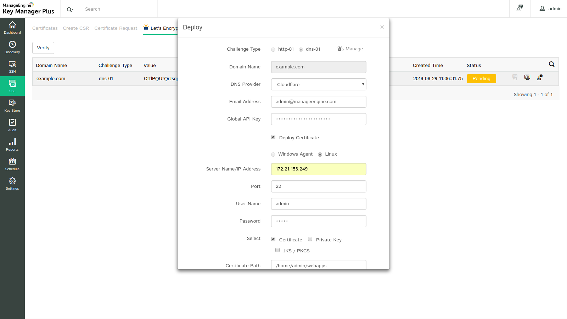The width and height of the screenshot is (567, 319).
Task: Click the table search magnifier icon
Action: tap(551, 64)
